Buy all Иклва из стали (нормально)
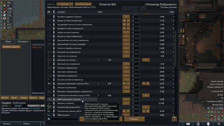 pos(124,21)
